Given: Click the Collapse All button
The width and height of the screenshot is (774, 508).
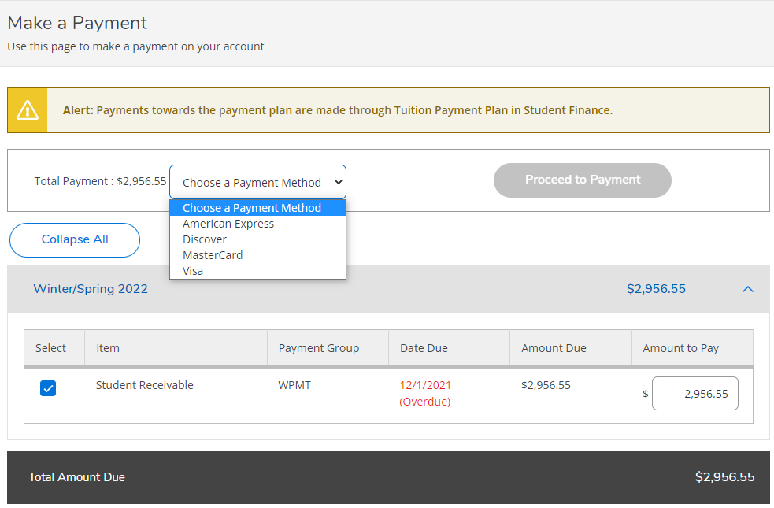Looking at the screenshot, I should 74,239.
